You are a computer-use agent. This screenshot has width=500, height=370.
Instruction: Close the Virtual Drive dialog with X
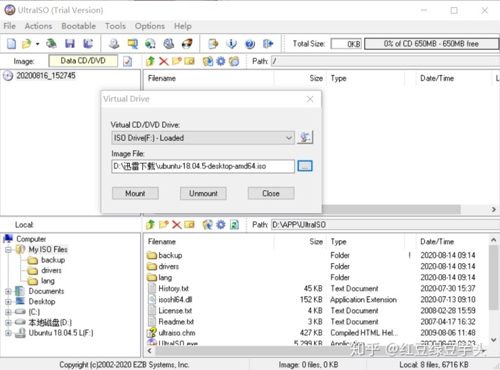coord(310,99)
